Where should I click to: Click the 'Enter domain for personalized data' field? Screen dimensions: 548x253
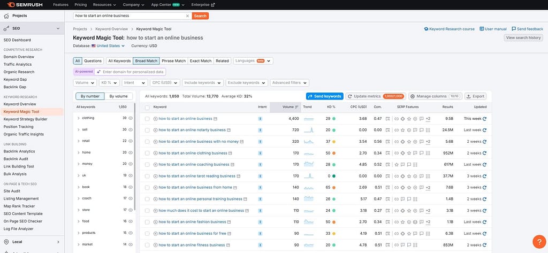click(133, 72)
